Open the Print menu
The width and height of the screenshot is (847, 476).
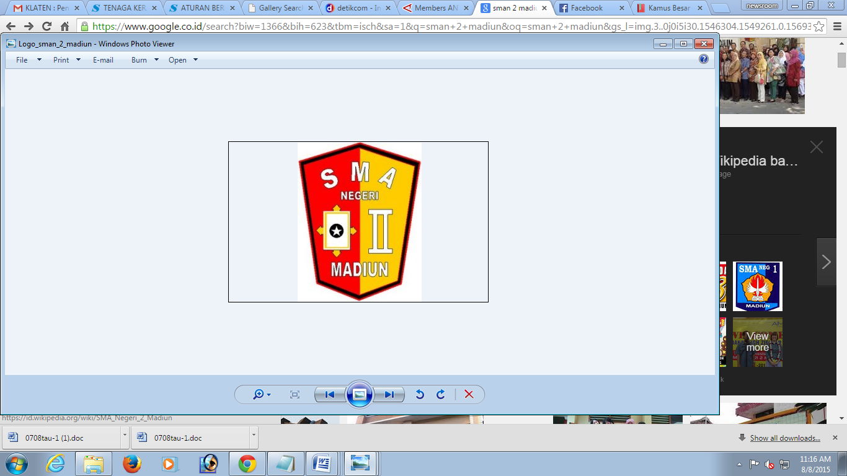[61, 60]
